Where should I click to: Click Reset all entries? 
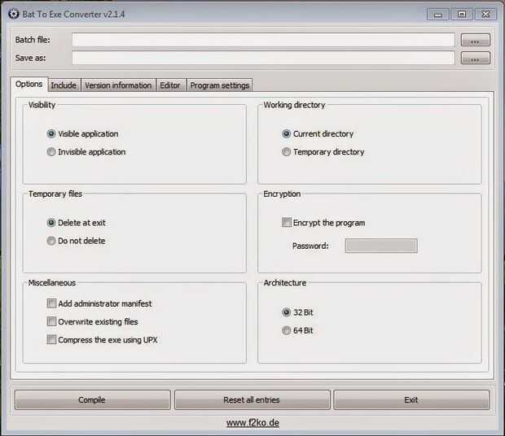click(253, 400)
